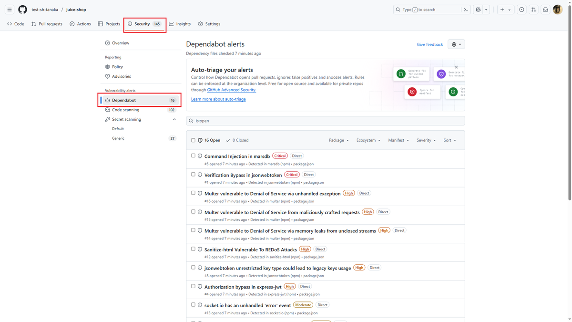The width and height of the screenshot is (572, 322).
Task: Open the Overview sidebar item
Action: click(x=141, y=43)
